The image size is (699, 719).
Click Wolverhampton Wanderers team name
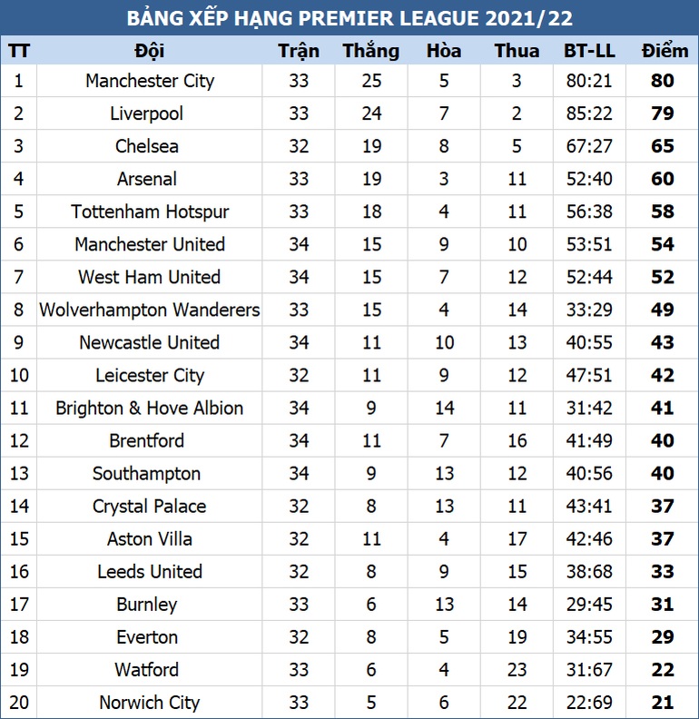coord(150,310)
